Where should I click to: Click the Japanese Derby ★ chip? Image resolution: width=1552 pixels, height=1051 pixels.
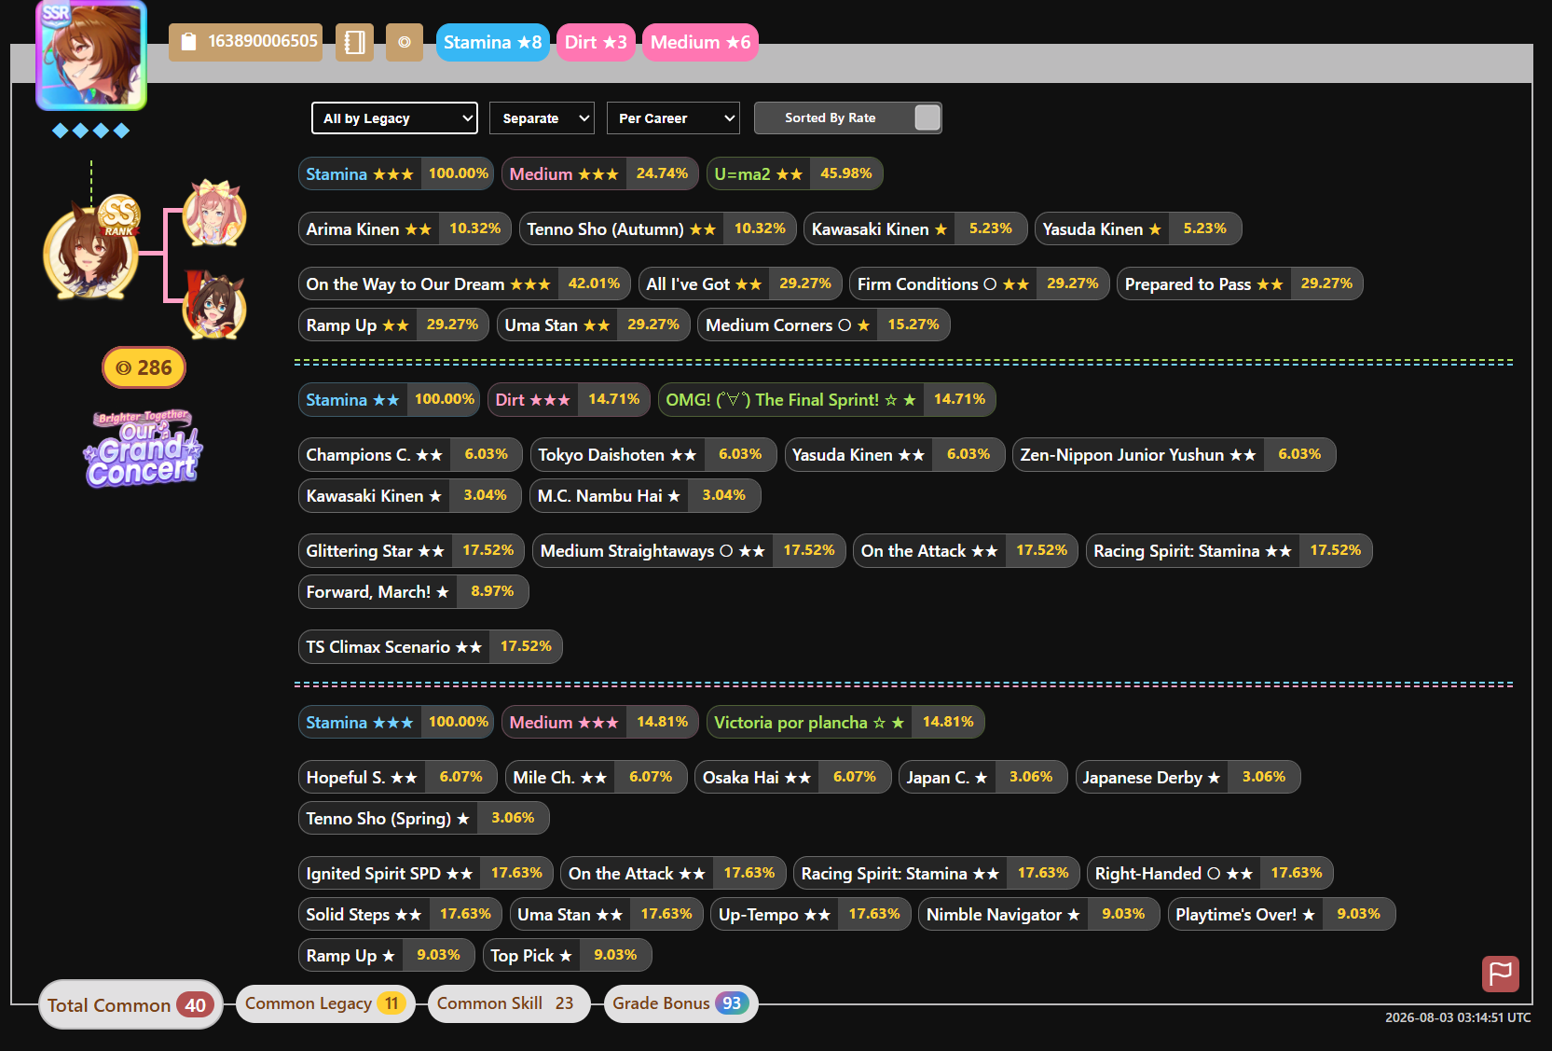[x=1188, y=777]
